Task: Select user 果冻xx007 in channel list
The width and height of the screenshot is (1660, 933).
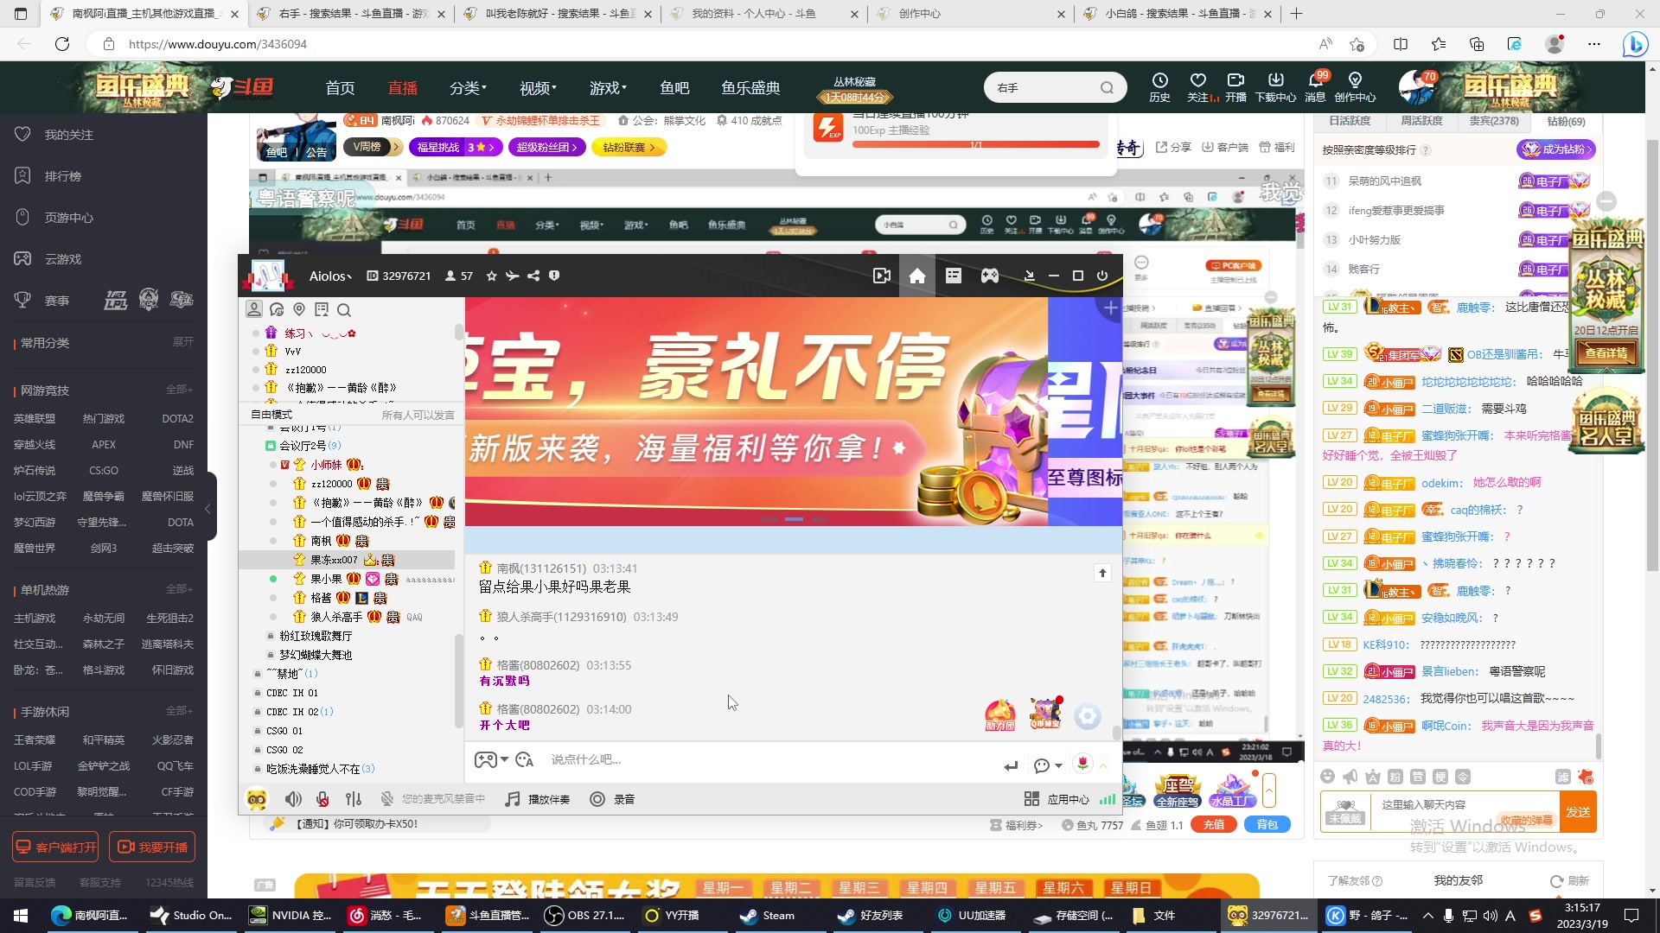Action: point(347,560)
